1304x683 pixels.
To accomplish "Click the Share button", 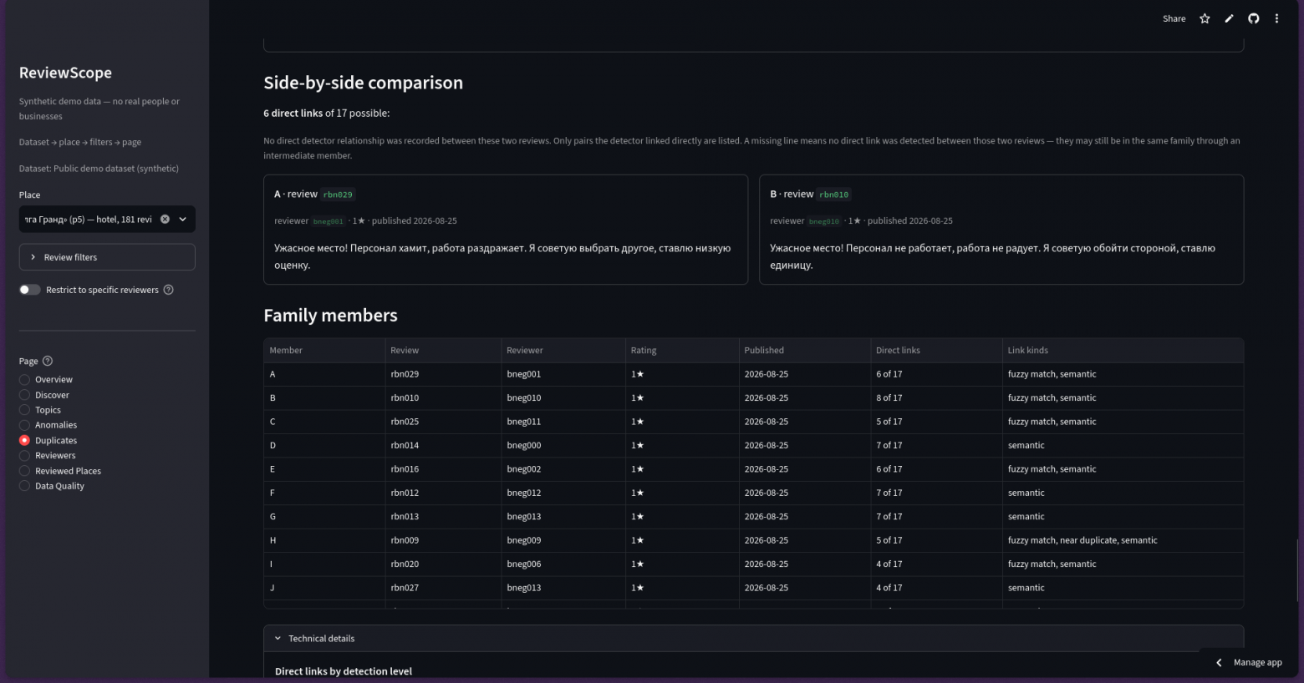I will [x=1174, y=18].
